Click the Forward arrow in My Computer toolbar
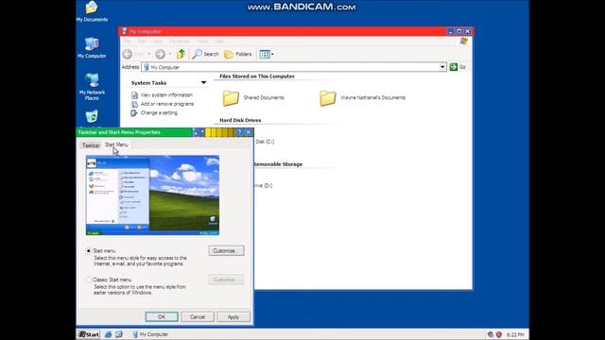605x340 pixels. [160, 55]
